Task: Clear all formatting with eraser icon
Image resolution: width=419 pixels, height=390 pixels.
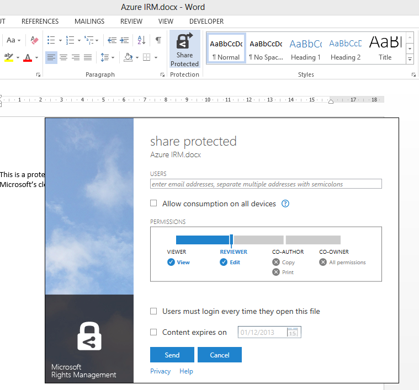Action: [34, 40]
